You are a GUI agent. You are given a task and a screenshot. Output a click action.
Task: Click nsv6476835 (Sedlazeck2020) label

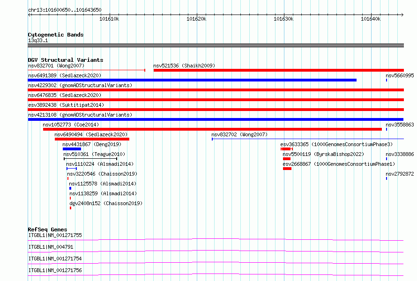[65, 95]
